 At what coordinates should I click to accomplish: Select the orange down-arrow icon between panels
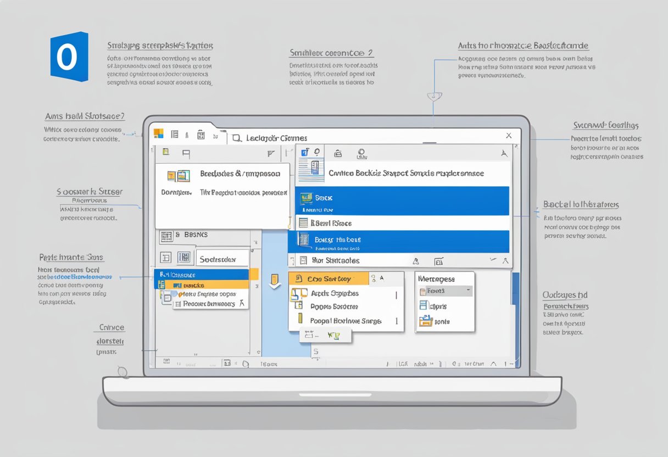pos(275,282)
